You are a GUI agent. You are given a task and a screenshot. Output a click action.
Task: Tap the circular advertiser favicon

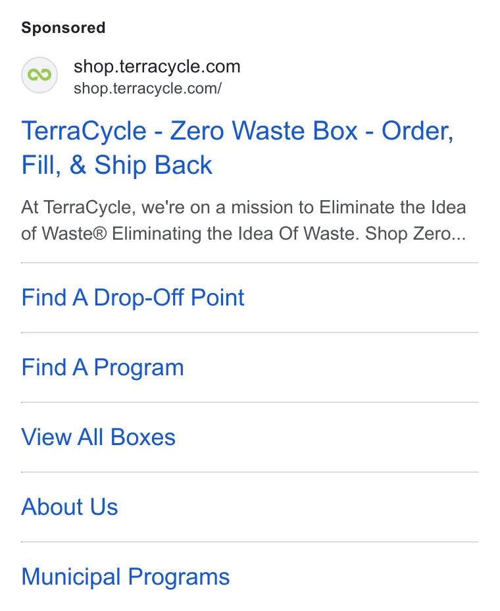pyautogui.click(x=39, y=75)
